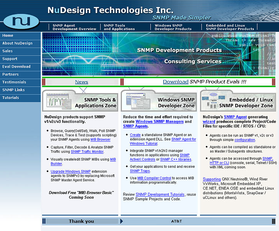279x231 pixels.
Task: Open Partners sidebar item
Action: coord(20,74)
